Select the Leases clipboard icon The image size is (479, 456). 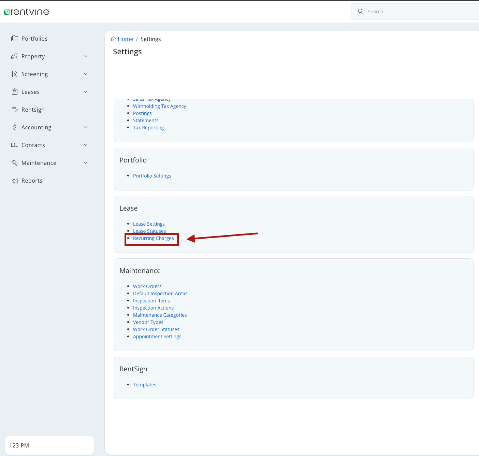point(15,91)
